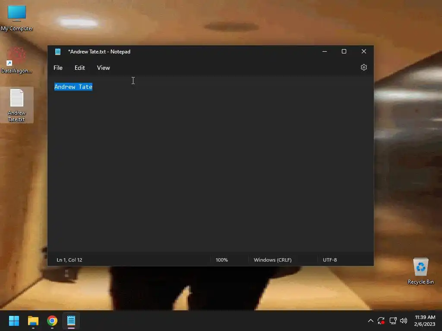Click the highlighted 'Andrew Tate' text

tap(73, 87)
